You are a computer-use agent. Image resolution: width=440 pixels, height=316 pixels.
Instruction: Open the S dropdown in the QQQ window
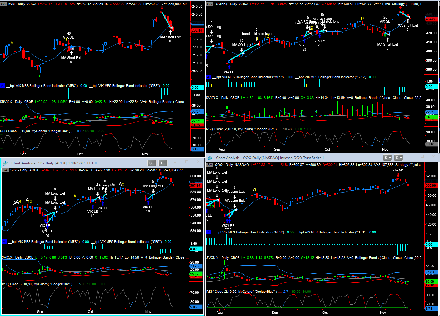click(x=387, y=158)
